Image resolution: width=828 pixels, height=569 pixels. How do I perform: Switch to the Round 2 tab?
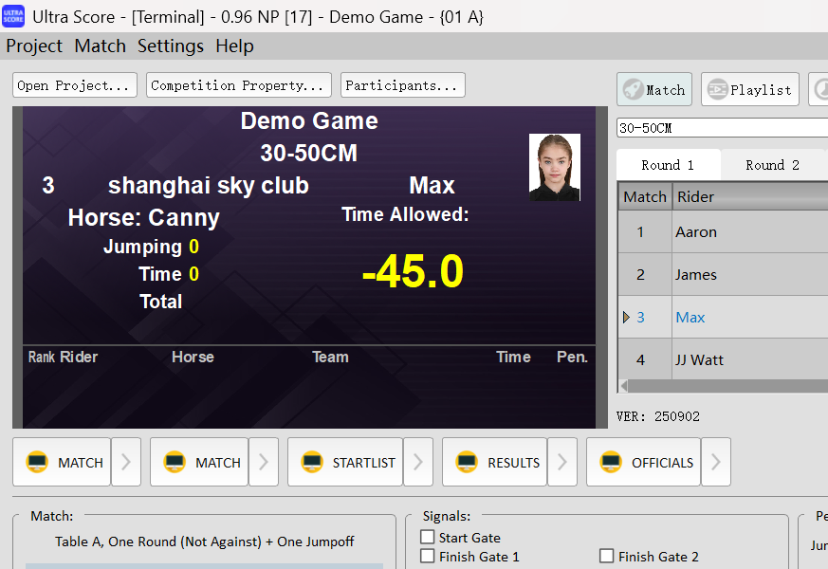click(x=772, y=165)
